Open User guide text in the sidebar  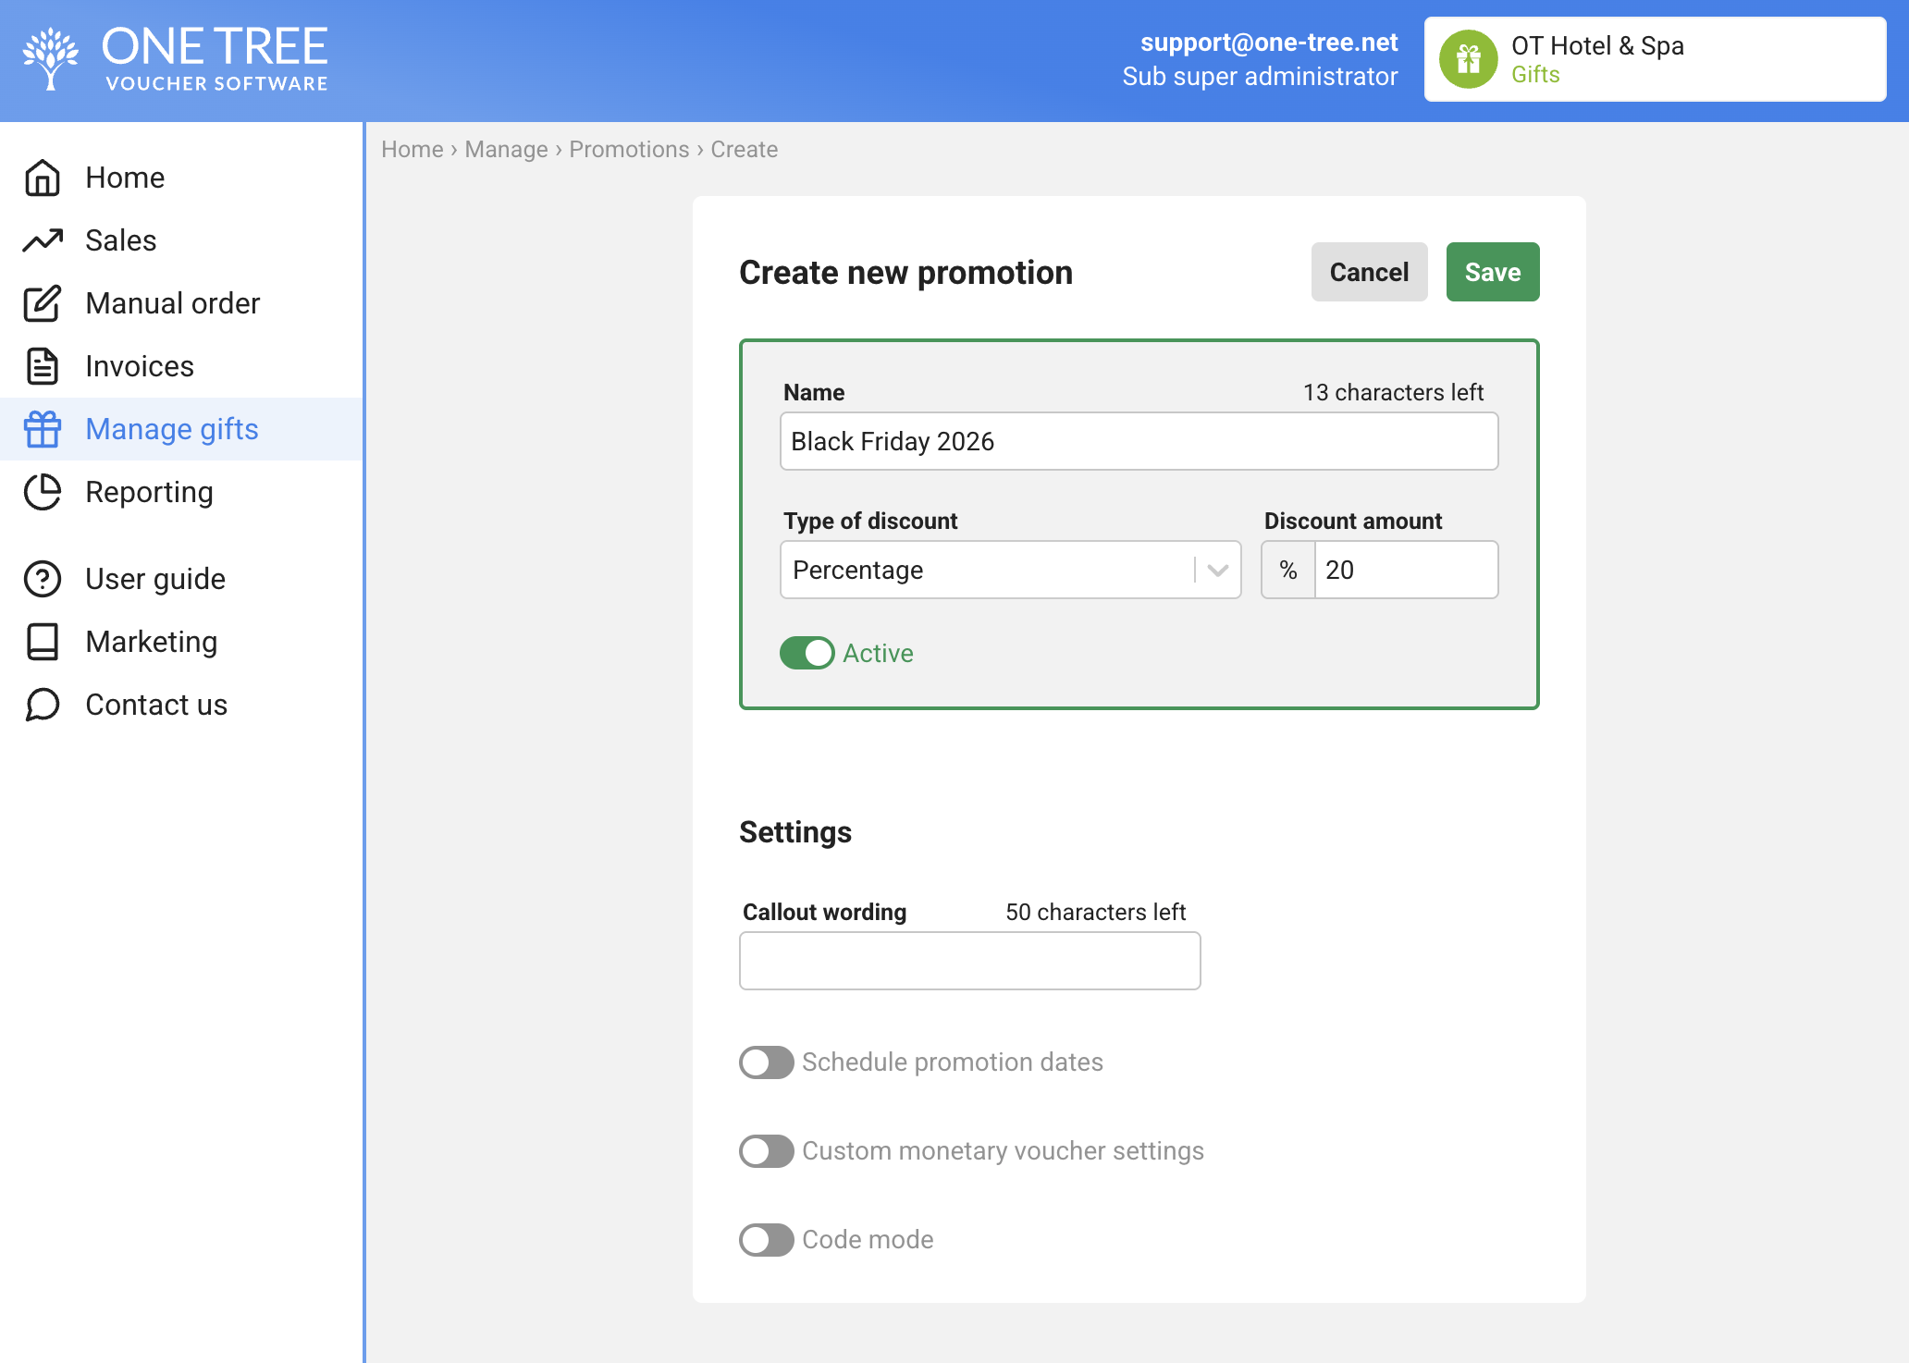coord(155,579)
